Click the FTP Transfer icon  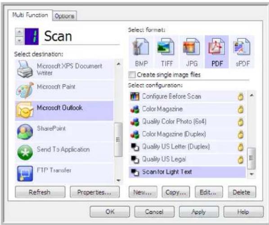[25, 173]
